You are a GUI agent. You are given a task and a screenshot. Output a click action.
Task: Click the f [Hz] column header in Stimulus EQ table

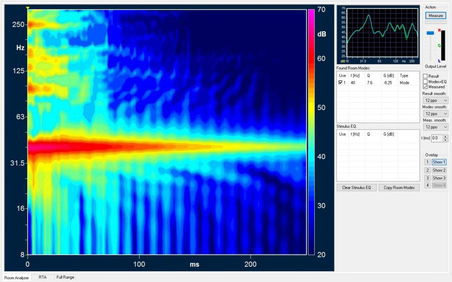click(354, 134)
